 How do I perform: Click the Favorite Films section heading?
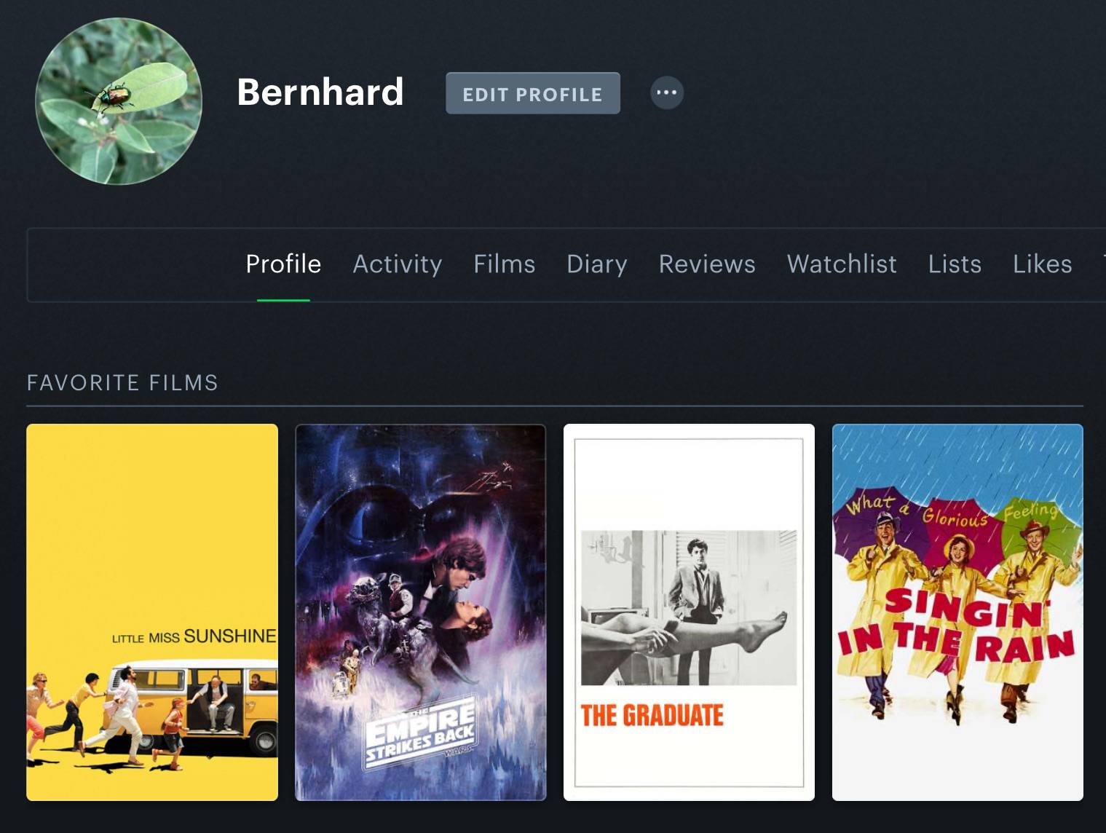[122, 383]
